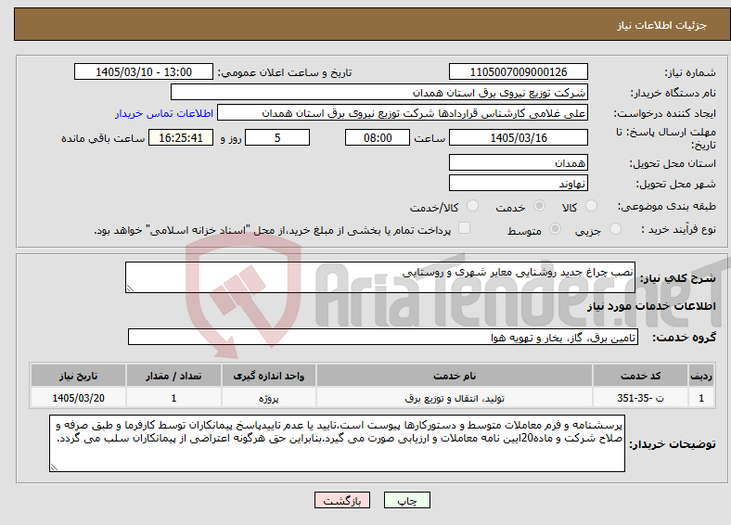Click service code cell ت -35-351

(641, 398)
